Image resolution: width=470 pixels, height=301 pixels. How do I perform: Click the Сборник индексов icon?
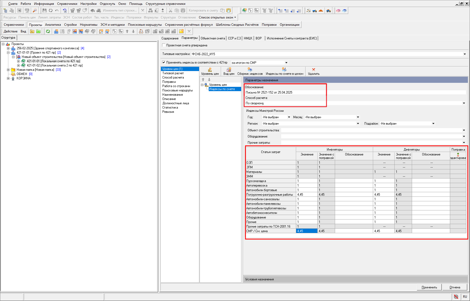point(250,70)
